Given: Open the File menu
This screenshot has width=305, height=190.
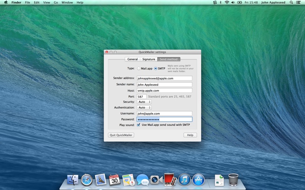Looking at the screenshot, I should [x=27, y=2].
